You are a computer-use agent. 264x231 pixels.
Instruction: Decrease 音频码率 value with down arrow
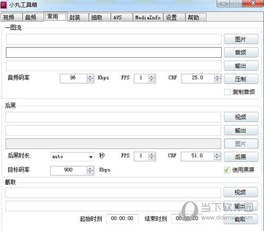(90, 80)
